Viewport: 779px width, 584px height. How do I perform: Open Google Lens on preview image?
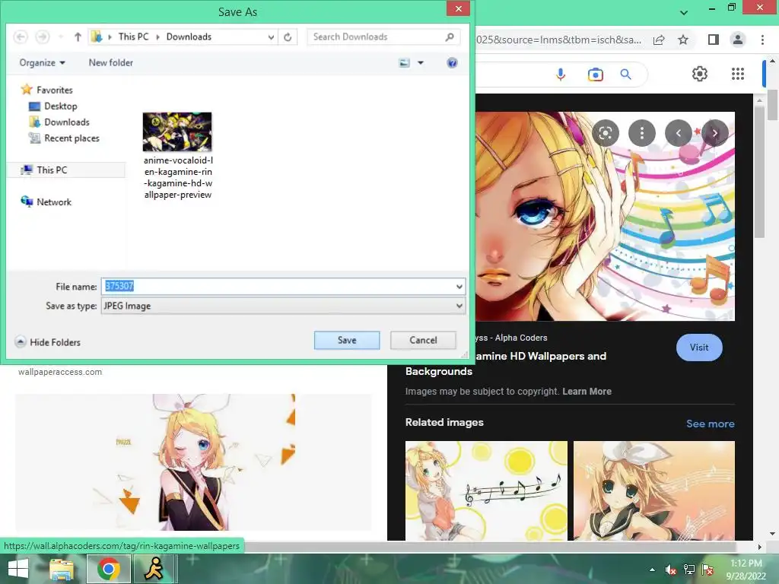[605, 133]
